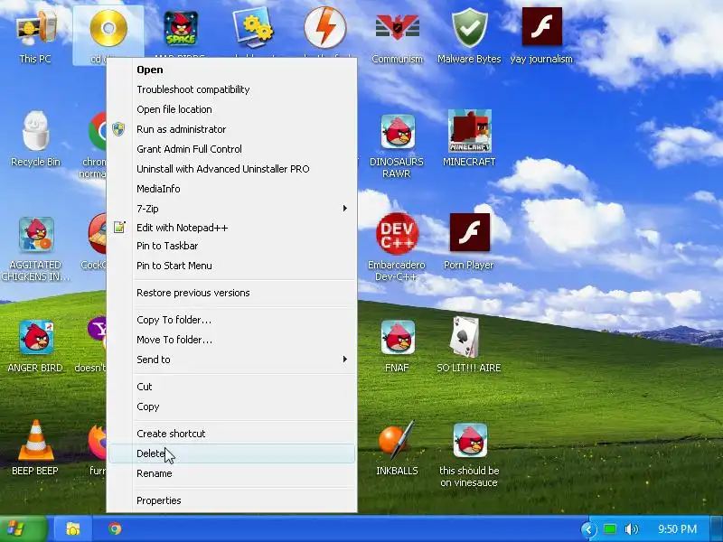Choose Troubleshoot compatibility
Image resolution: width=723 pixels, height=542 pixels.
point(232,89)
